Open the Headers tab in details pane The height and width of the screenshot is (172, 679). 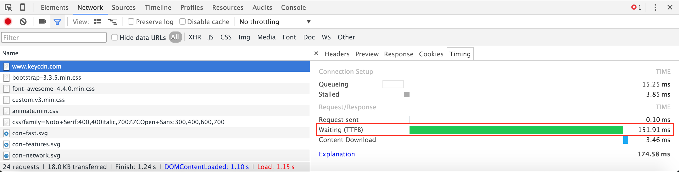coord(337,54)
